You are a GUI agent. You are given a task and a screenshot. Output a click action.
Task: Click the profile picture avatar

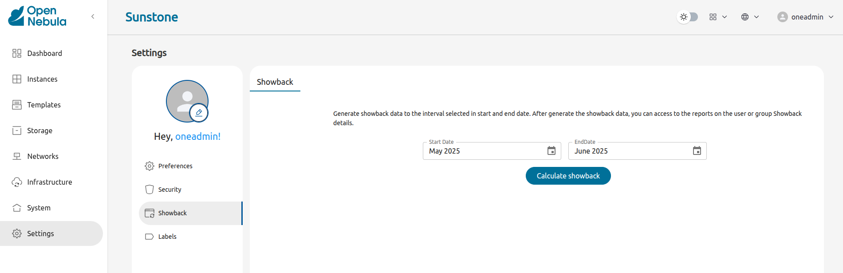tap(187, 101)
